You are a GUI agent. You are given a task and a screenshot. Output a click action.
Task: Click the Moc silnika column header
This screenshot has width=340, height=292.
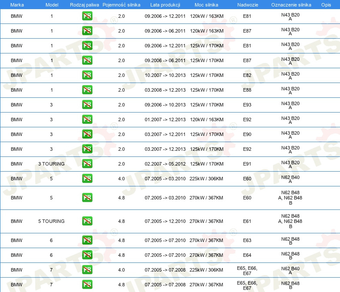[x=207, y=5]
